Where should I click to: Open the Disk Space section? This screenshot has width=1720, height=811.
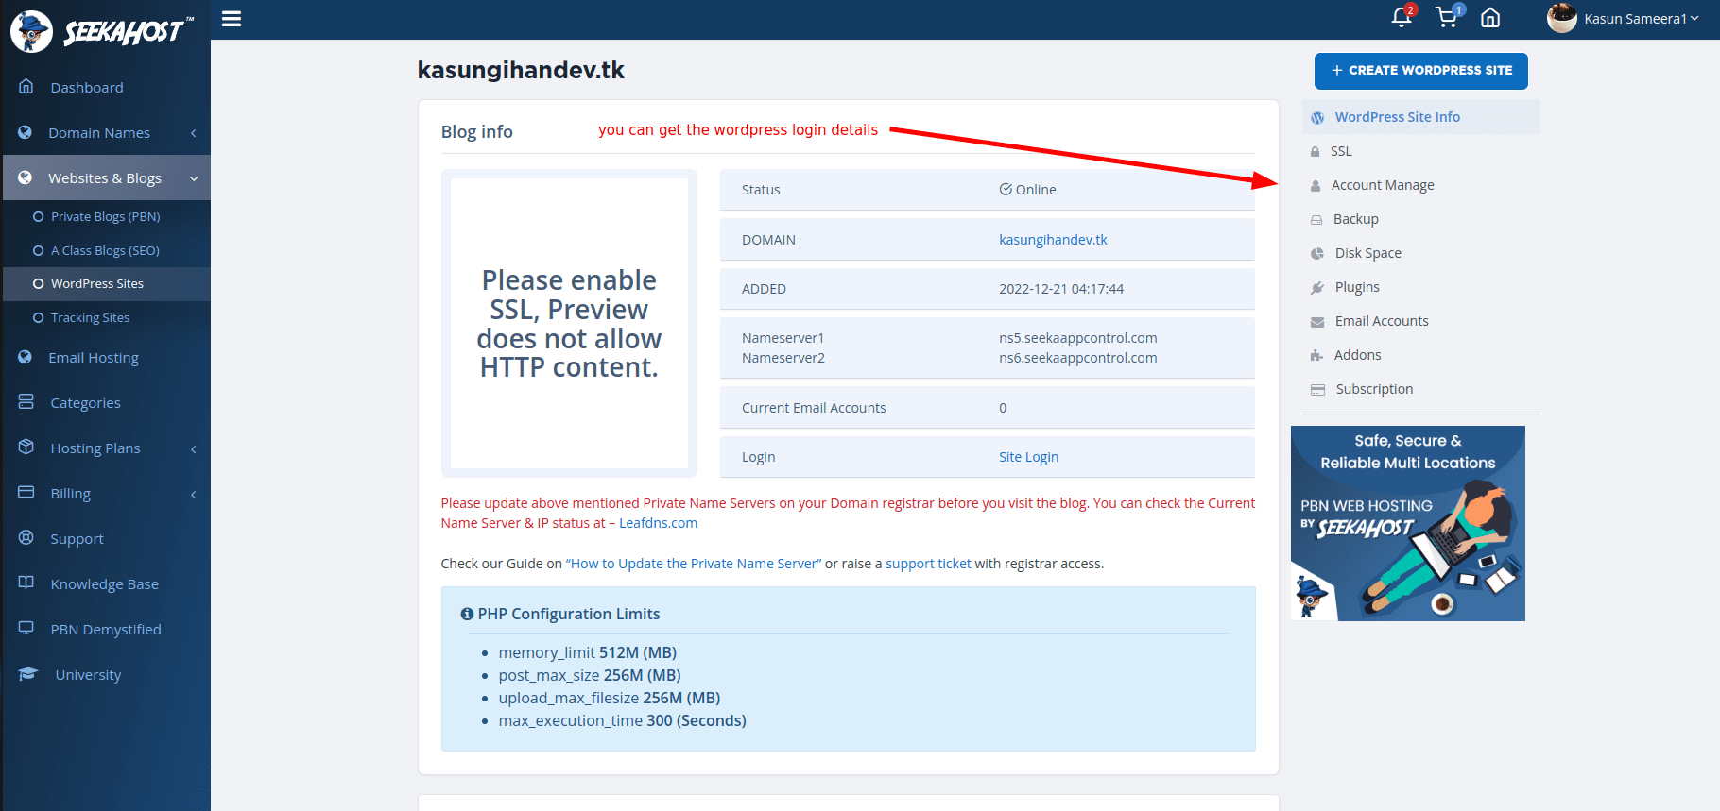coord(1367,253)
